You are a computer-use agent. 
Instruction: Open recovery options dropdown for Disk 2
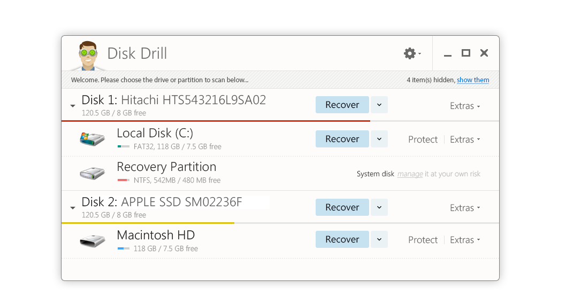tap(379, 207)
